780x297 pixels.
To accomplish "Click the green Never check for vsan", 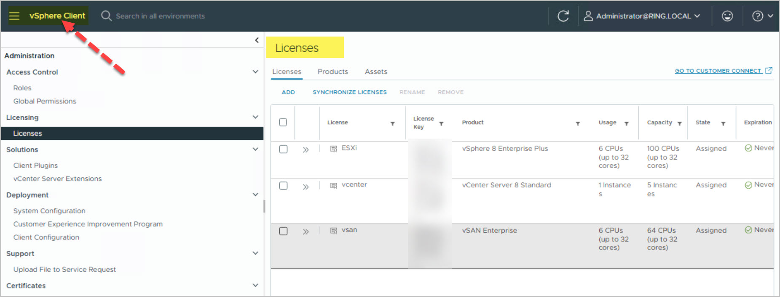I will pyautogui.click(x=748, y=230).
